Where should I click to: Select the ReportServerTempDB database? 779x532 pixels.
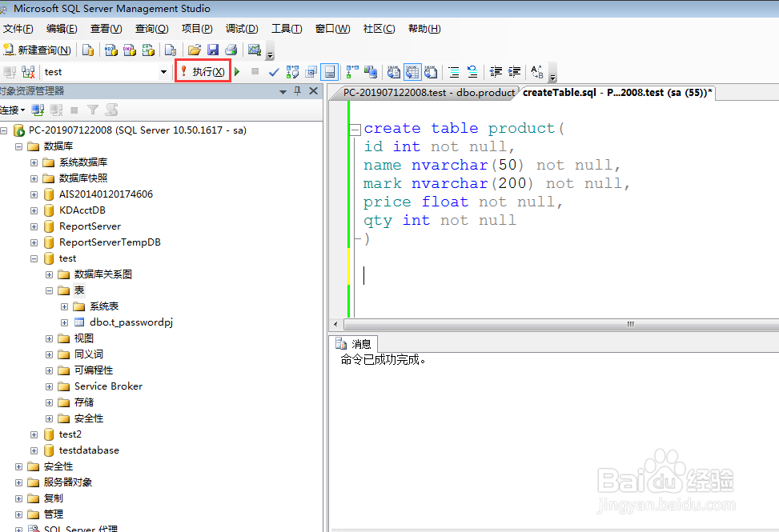(110, 242)
